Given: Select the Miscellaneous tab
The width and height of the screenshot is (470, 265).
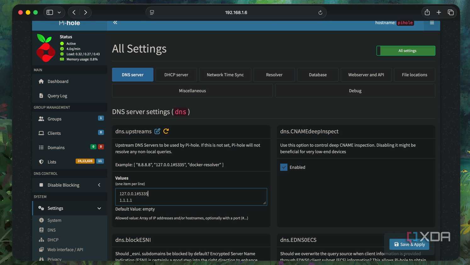Looking at the screenshot, I should 192,91.
